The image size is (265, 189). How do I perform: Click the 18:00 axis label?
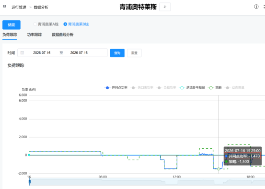pyautogui.click(x=250, y=177)
